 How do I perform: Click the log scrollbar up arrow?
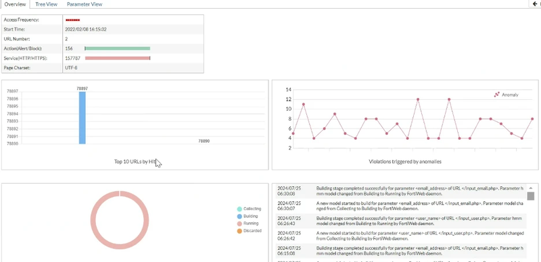(x=530, y=188)
